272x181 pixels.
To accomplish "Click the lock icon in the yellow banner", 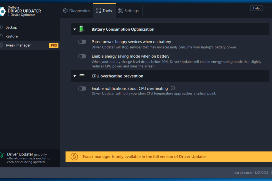I will coord(74,156).
